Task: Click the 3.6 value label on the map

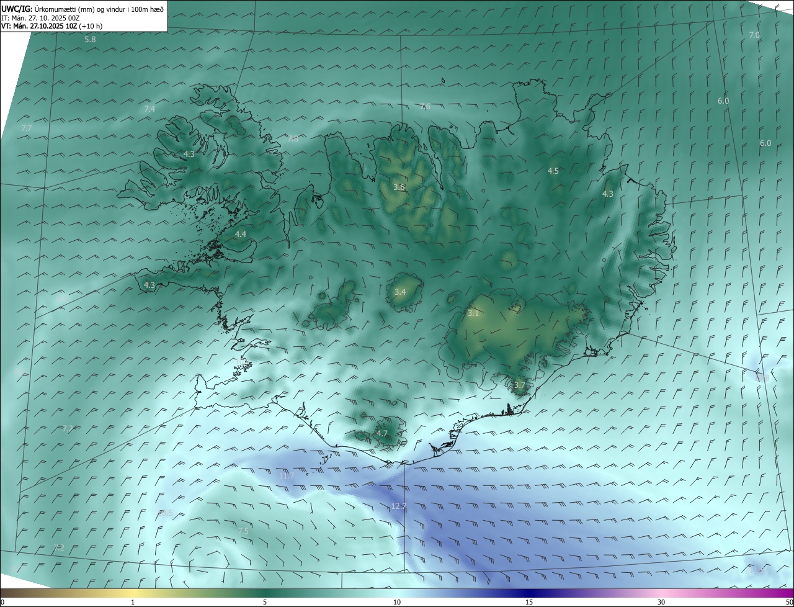Action: tap(399, 187)
